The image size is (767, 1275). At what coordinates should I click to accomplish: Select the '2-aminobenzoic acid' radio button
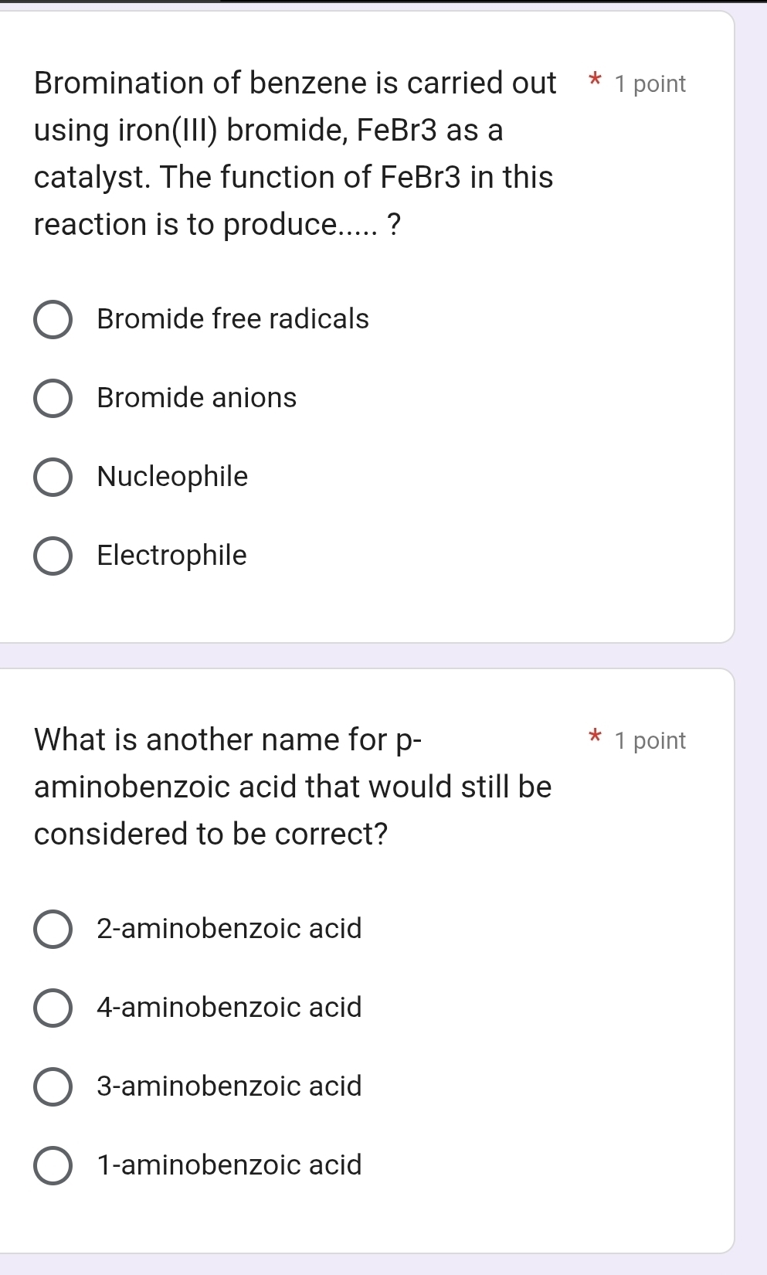click(x=53, y=929)
